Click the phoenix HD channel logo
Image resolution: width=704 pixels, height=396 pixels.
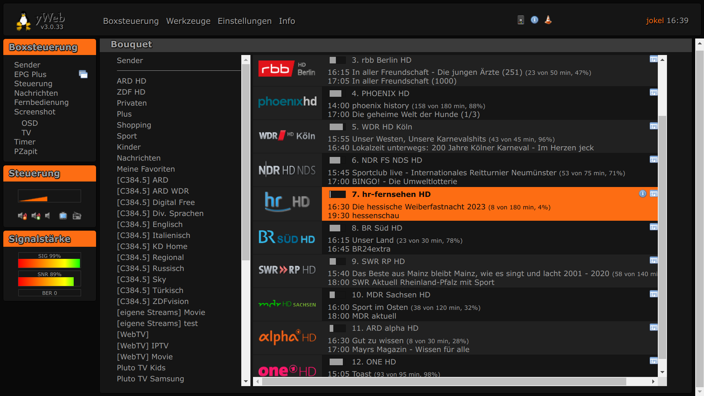pos(287,102)
